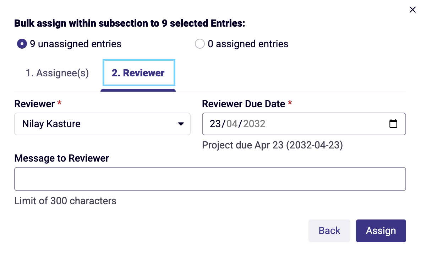Click the Reviewer Due Date label
This screenshot has height=255, width=421.
click(244, 104)
